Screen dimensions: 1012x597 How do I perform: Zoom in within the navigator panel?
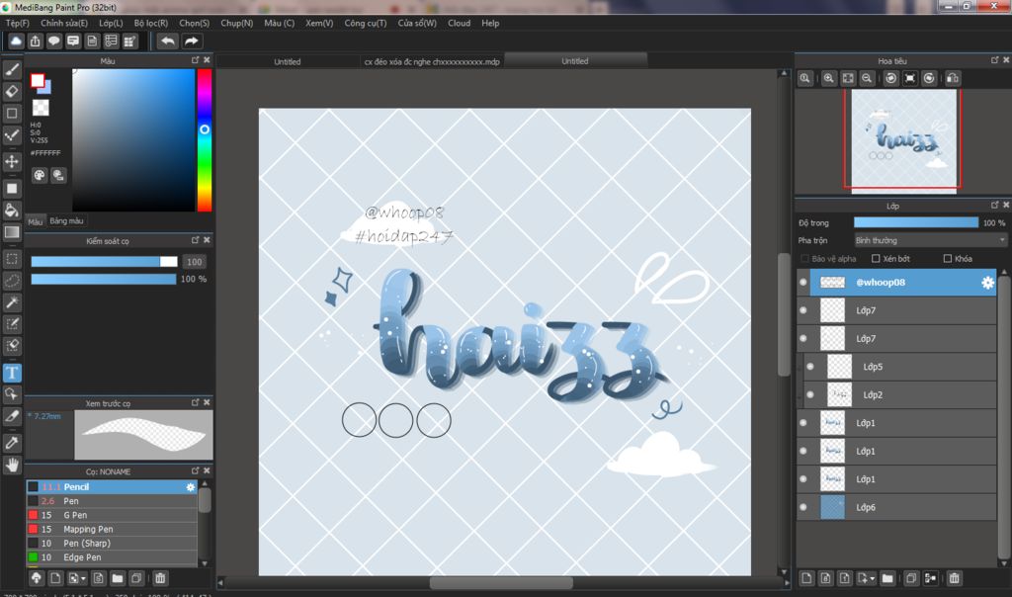tap(829, 78)
